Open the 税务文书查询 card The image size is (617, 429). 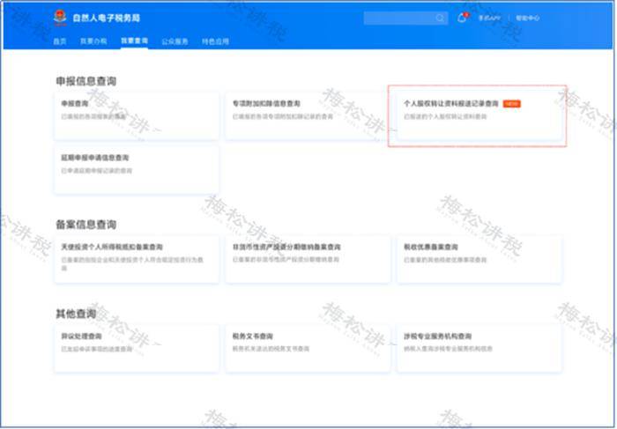tap(308, 348)
